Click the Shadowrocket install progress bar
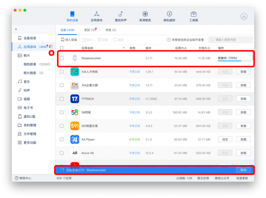Viewport: 266px width, 198px height. (x=234, y=61)
